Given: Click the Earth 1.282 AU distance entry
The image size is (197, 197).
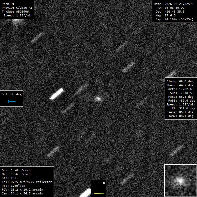Looking at the screenshot, I should click(180, 89).
